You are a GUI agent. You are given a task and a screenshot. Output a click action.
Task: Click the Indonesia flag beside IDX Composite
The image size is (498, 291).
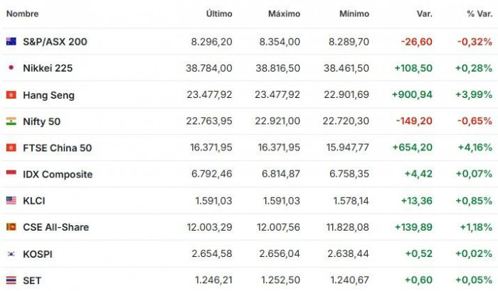[11, 172]
